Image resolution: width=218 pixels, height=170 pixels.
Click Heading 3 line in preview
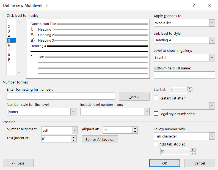[x=89, y=41]
